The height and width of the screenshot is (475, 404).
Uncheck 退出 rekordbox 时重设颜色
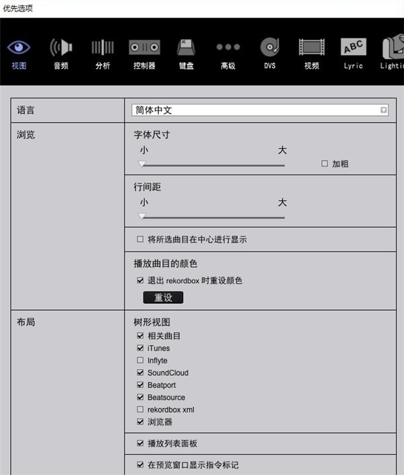(x=140, y=280)
